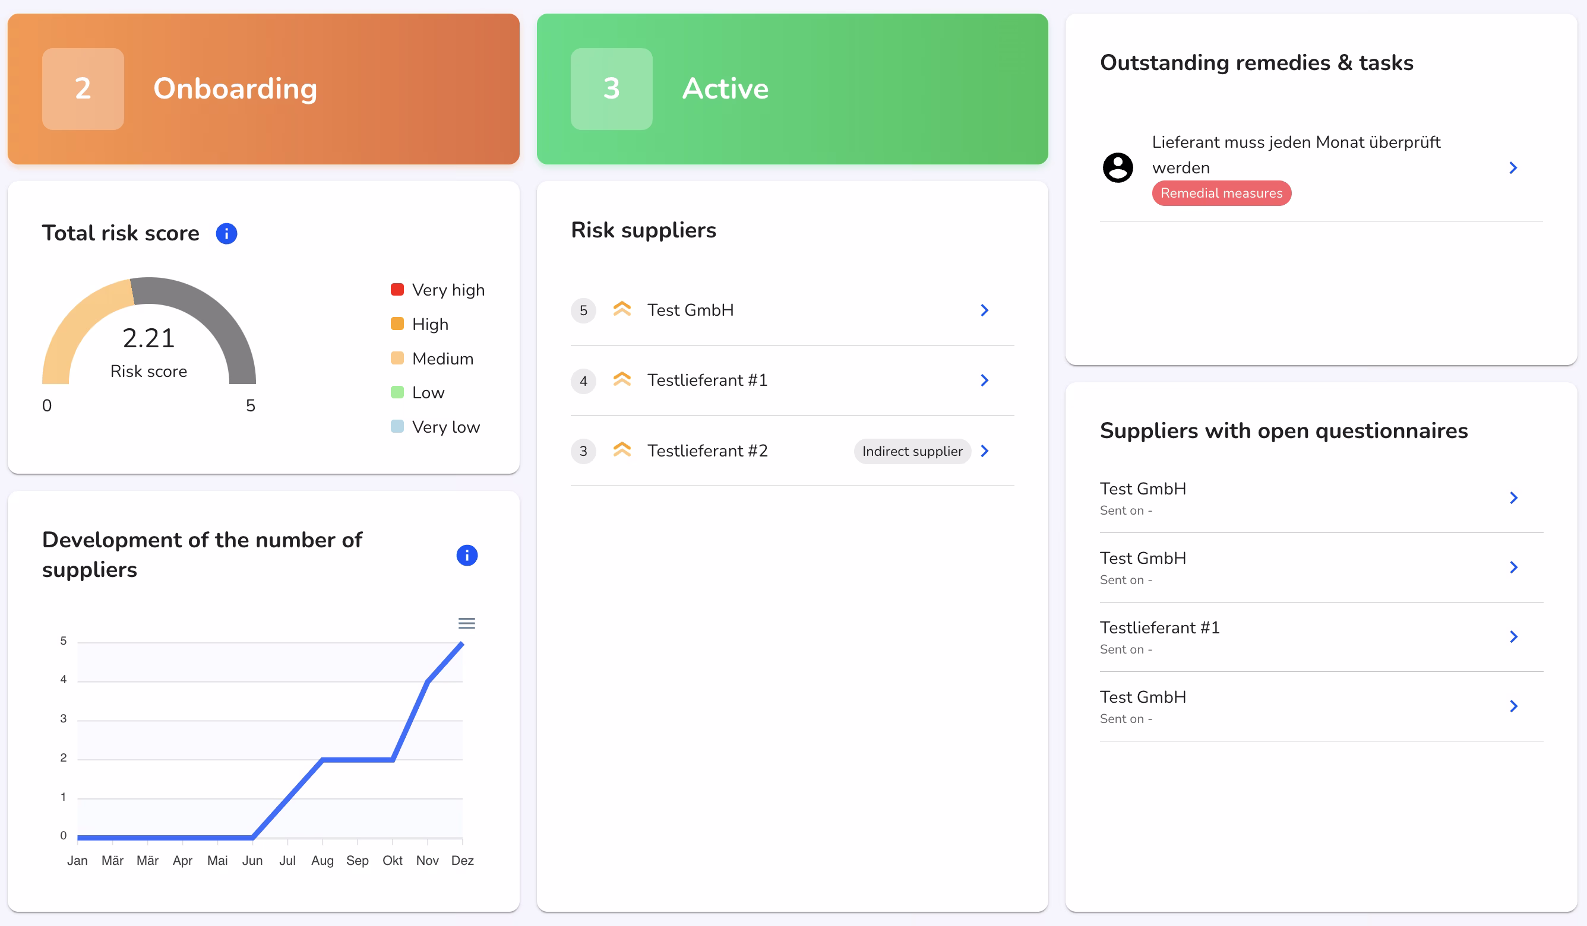The width and height of the screenshot is (1587, 926).
Task: Select the Indirect supplier label on Testlieferant #2
Action: click(912, 451)
